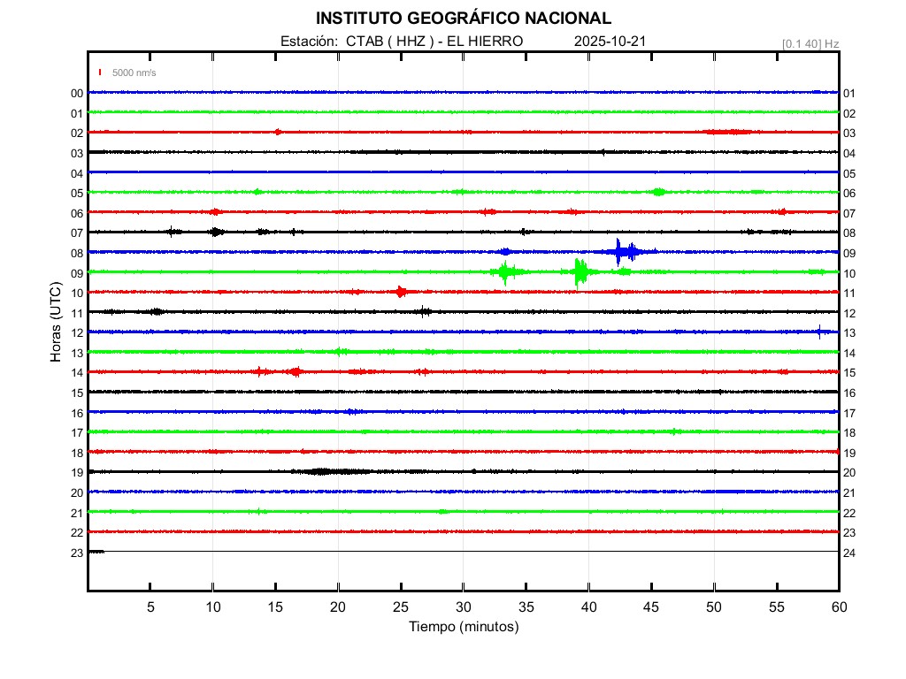Select the blue spike near minute 58, hour 12
906x679 pixels.
click(819, 332)
